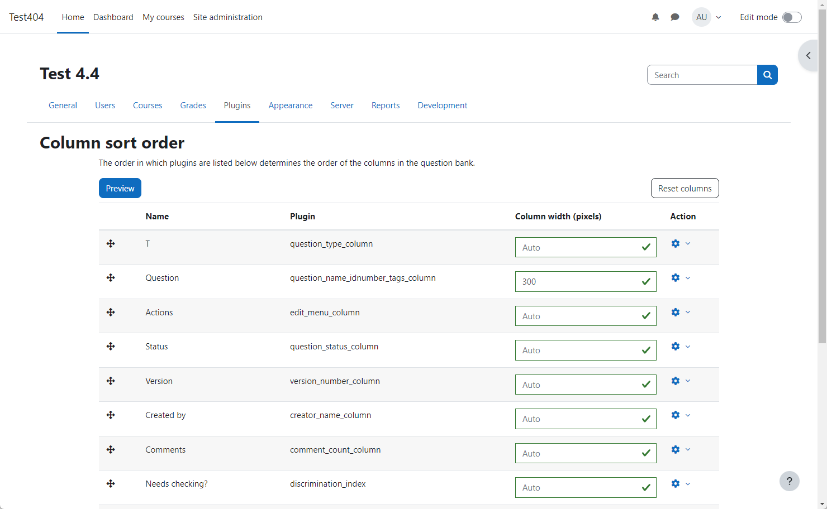Click the column width field for the Created by row
Viewport: 827px width, 509px height.
click(586, 419)
